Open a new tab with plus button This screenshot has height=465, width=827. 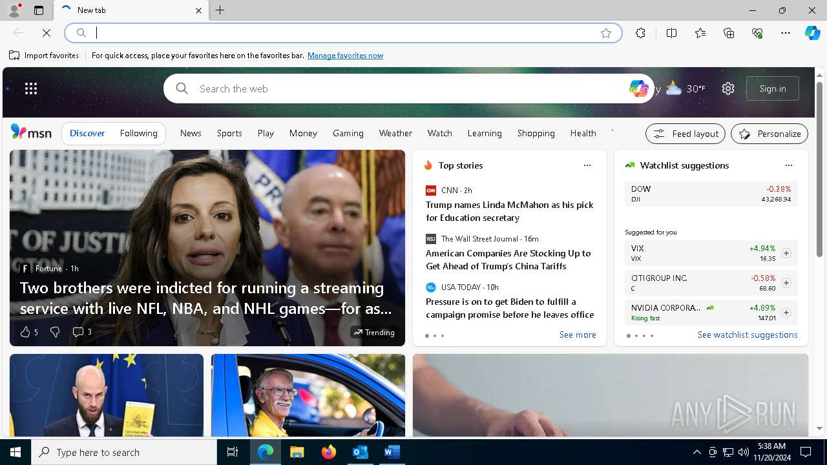220,10
